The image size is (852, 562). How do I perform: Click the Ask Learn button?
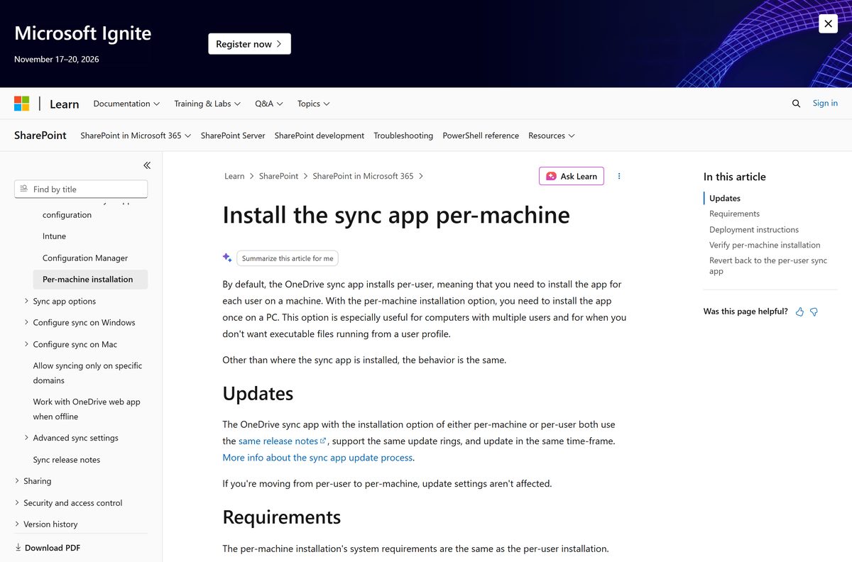[x=572, y=176]
